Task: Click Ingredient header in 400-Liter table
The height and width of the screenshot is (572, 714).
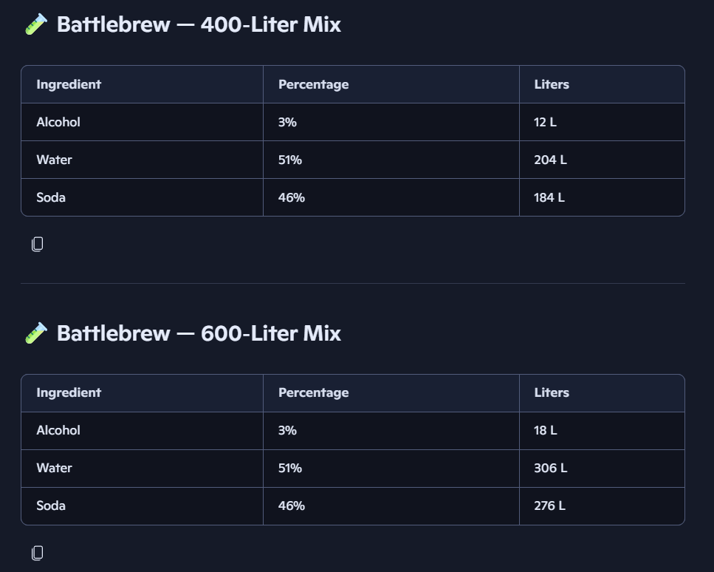Action: pos(69,84)
